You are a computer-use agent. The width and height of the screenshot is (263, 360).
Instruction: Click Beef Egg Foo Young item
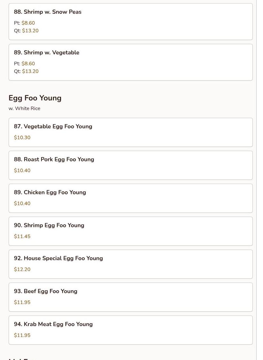pyautogui.click(x=46, y=291)
